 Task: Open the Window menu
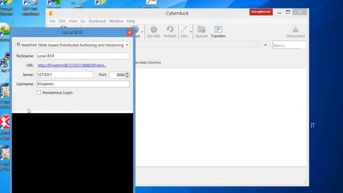click(x=116, y=21)
